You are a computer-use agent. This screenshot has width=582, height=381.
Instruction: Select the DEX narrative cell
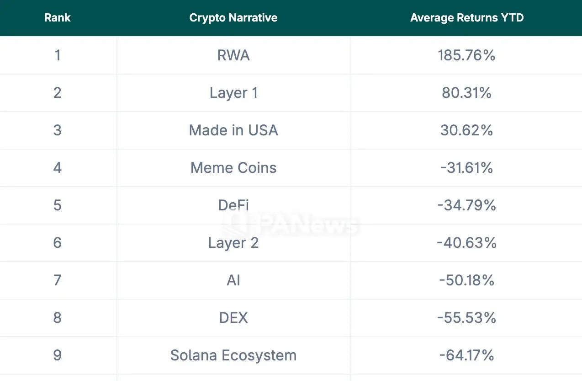coord(233,317)
